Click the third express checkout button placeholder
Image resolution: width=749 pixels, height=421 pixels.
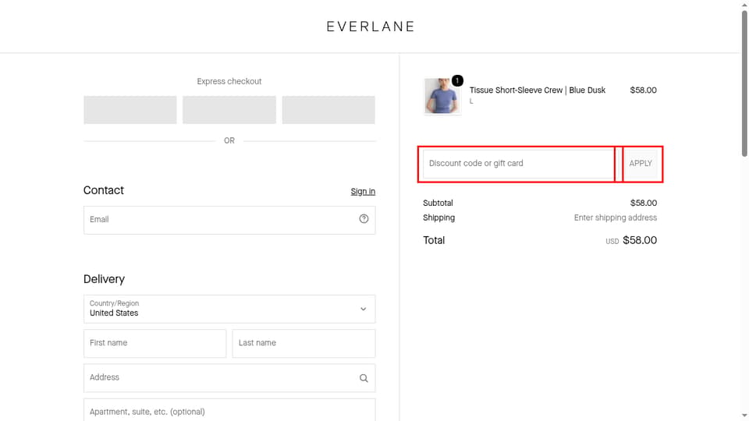[x=328, y=110]
